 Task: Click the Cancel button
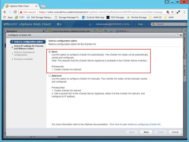(175, 132)
